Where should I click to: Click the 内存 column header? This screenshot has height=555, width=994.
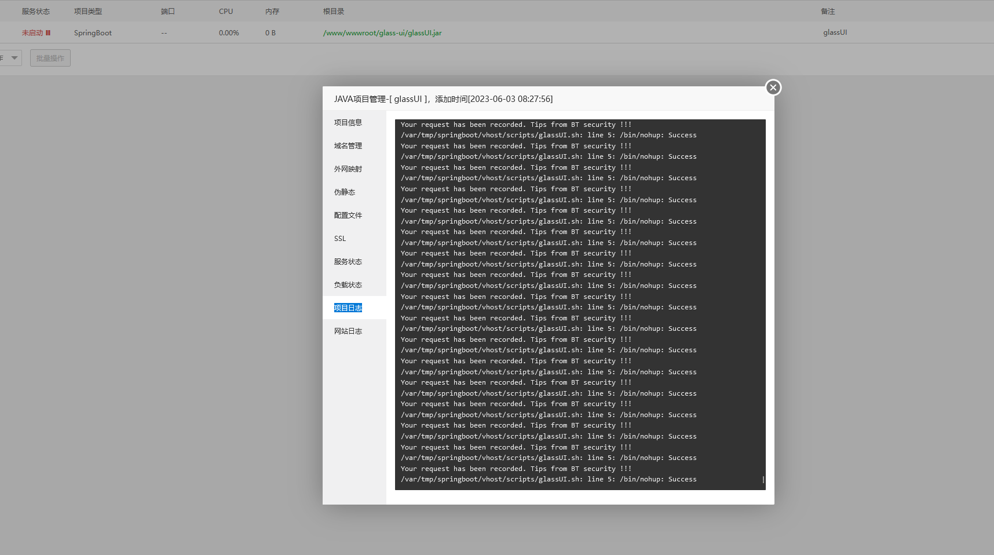tap(272, 12)
